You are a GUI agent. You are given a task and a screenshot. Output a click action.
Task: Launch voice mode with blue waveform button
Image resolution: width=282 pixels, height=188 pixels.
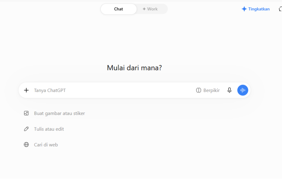click(243, 90)
